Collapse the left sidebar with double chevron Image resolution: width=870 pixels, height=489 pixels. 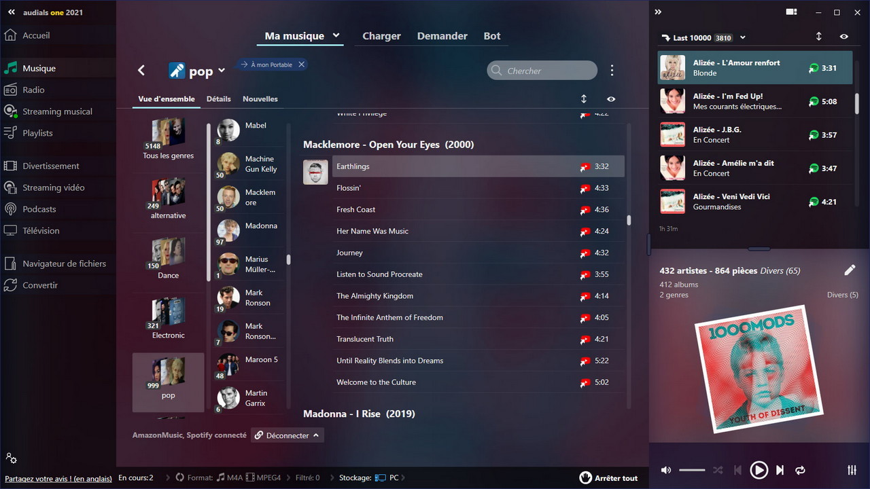point(11,12)
